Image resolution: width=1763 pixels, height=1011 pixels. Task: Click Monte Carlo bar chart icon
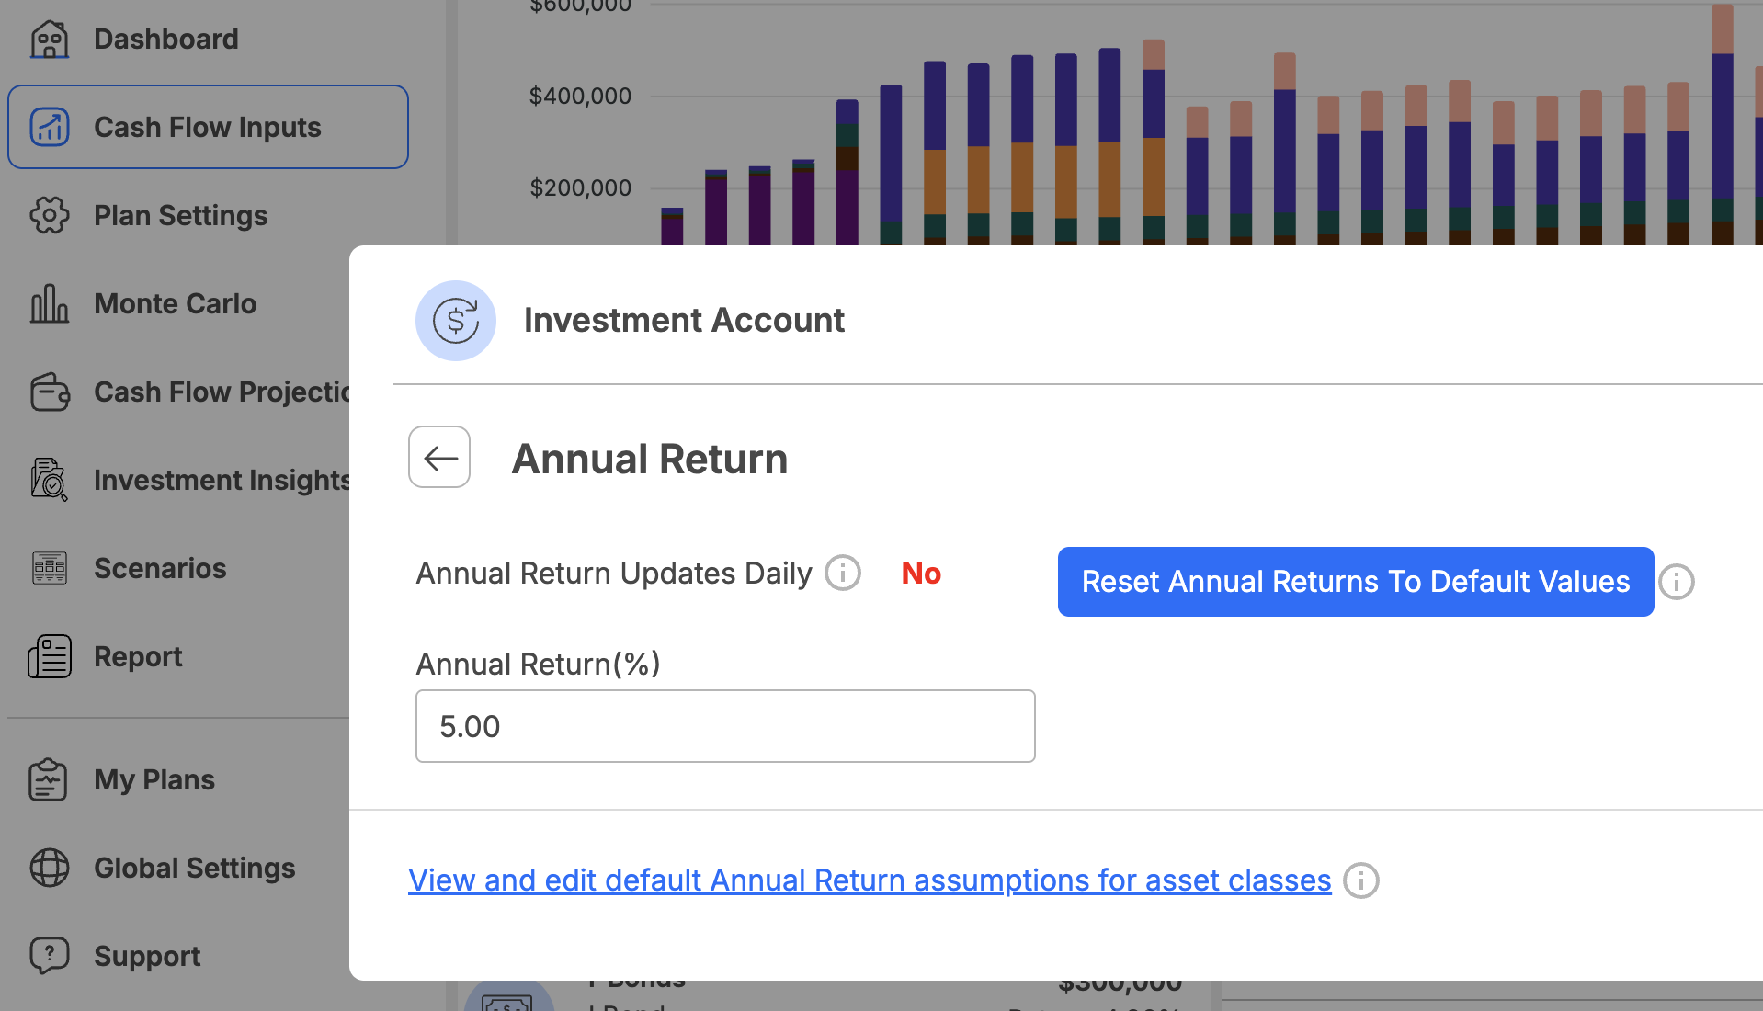click(50, 303)
